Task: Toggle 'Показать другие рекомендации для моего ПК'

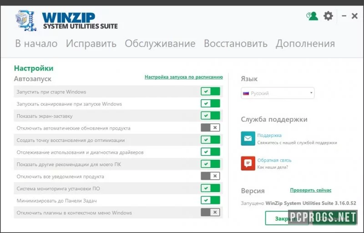Action: point(210,164)
